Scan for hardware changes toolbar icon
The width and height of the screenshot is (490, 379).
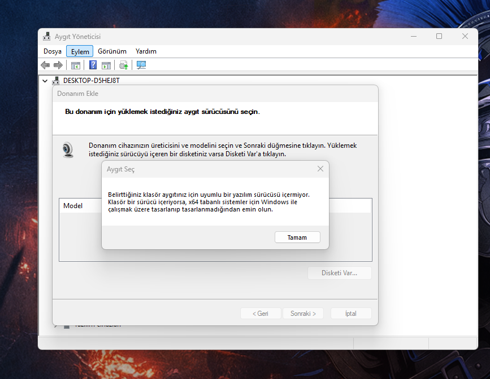[x=141, y=65]
